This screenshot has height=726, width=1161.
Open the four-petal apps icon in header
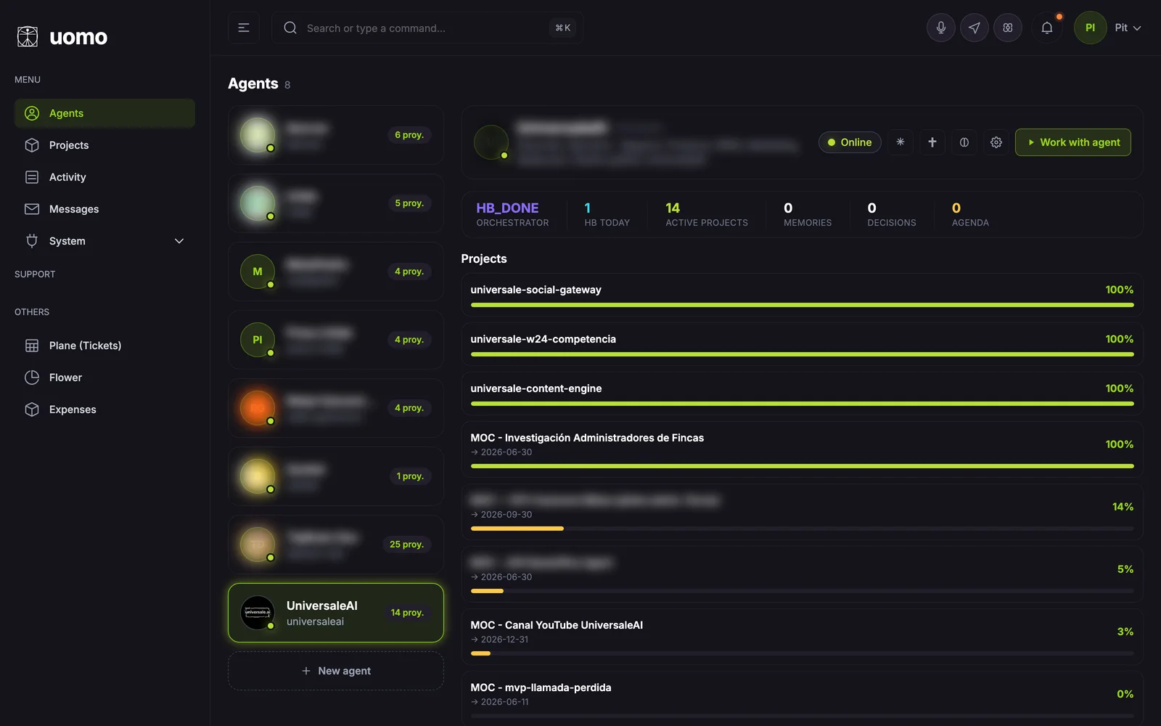coord(1008,28)
